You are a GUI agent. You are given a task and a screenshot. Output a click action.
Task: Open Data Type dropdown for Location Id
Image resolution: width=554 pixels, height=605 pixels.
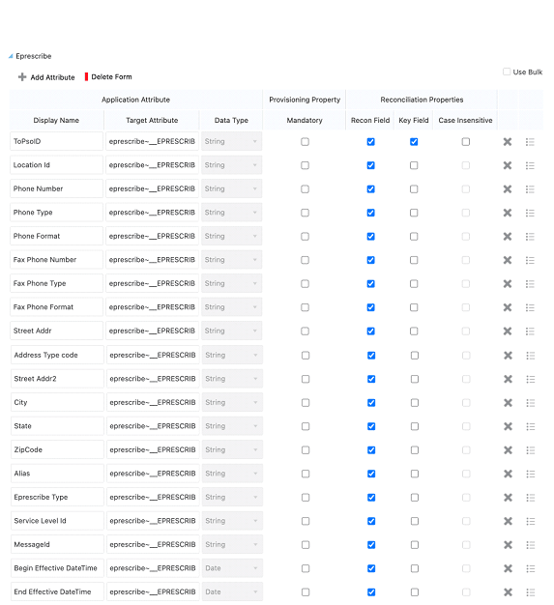(232, 165)
